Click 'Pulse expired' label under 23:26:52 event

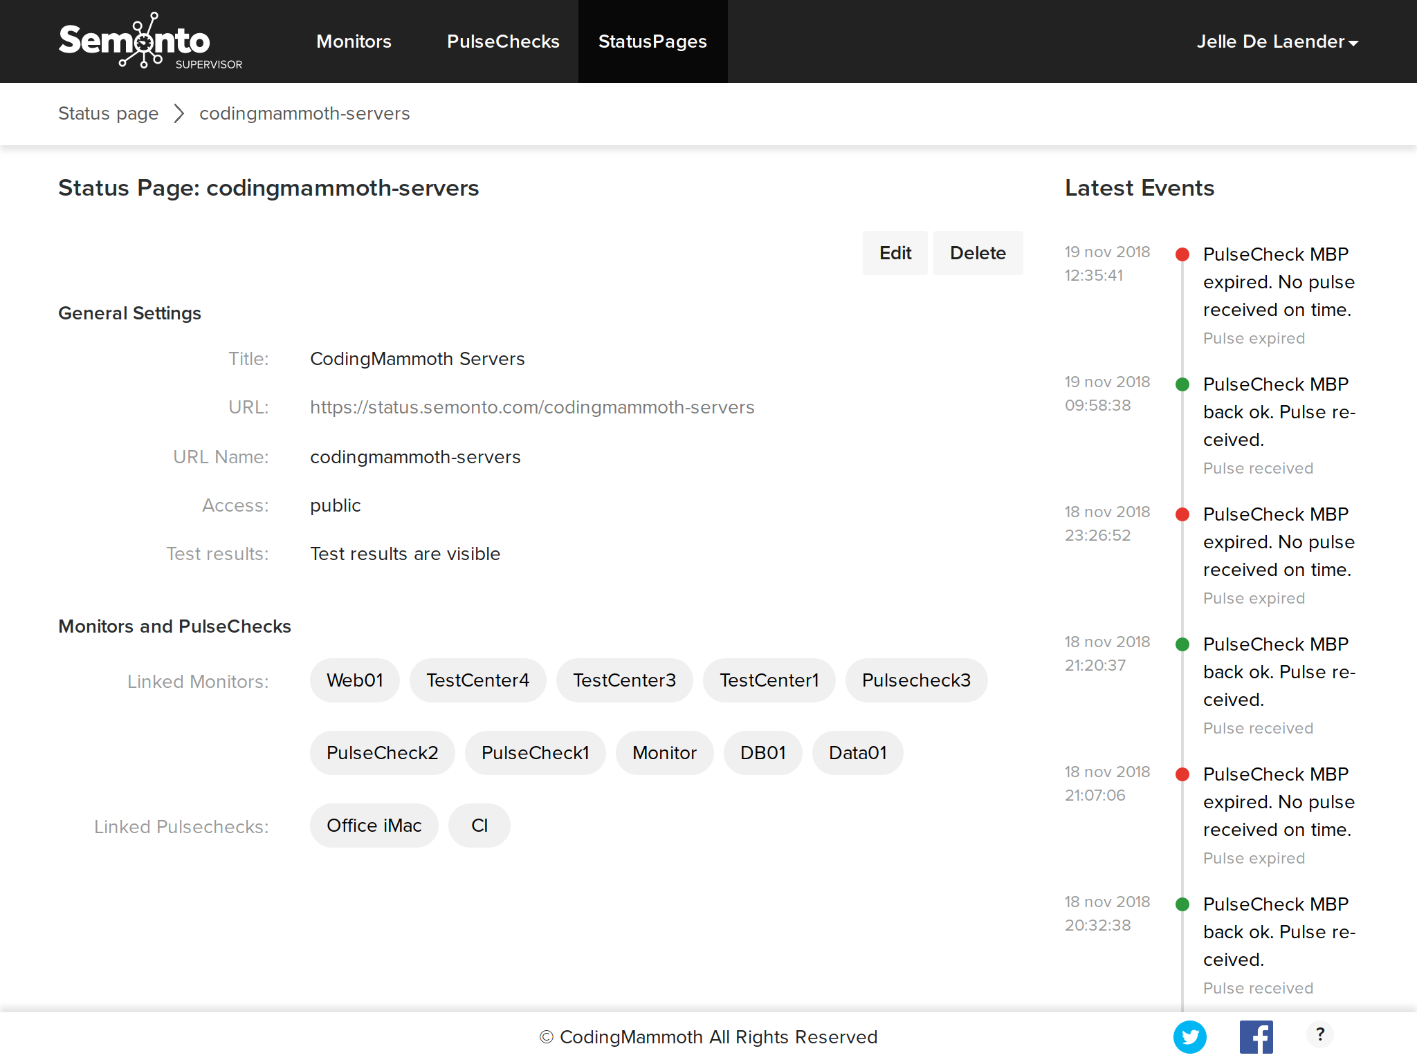click(1254, 598)
